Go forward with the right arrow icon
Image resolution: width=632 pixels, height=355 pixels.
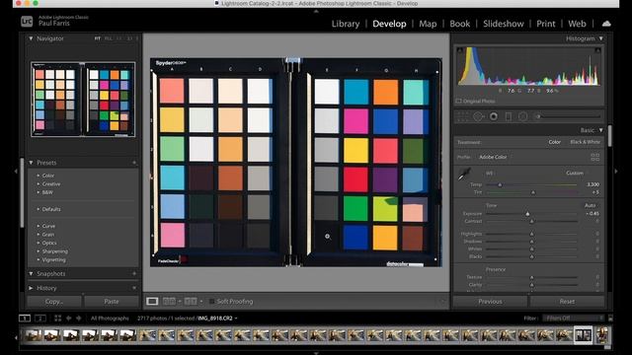pyautogui.click(x=79, y=318)
